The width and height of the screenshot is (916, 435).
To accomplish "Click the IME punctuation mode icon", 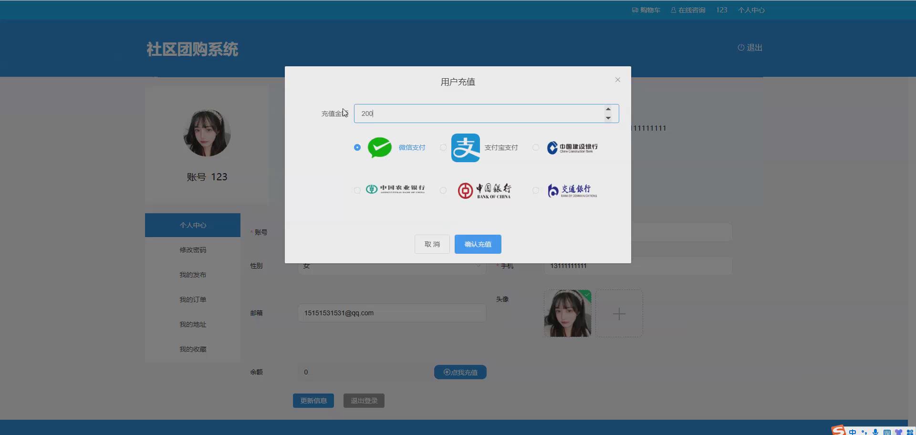I will tap(864, 432).
